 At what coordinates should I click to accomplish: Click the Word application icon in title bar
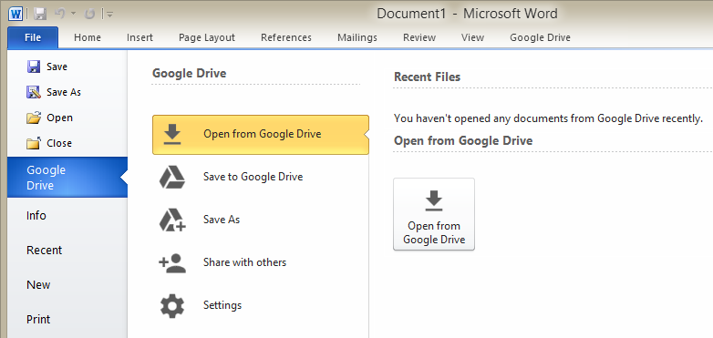click(x=15, y=14)
